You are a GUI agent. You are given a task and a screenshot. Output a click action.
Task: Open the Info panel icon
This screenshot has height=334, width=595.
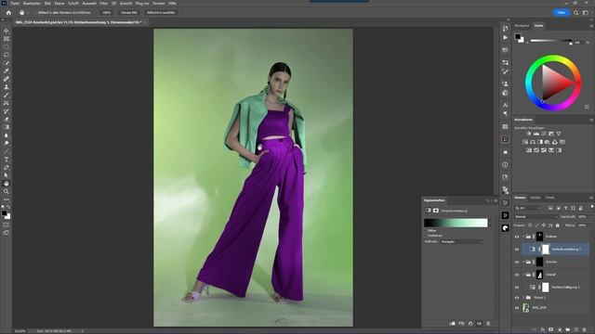coord(505,165)
